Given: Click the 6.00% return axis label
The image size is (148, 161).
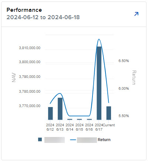Looking at the screenshot, I should point(124,88).
